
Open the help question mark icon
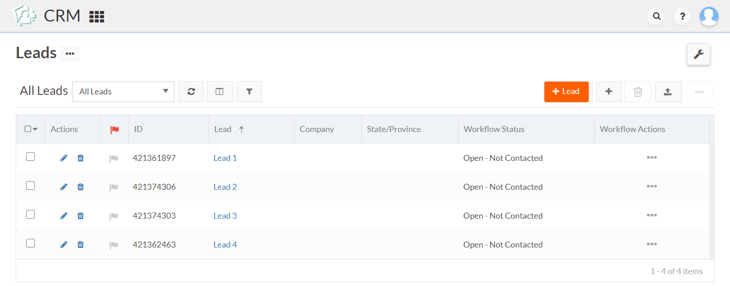[682, 16]
